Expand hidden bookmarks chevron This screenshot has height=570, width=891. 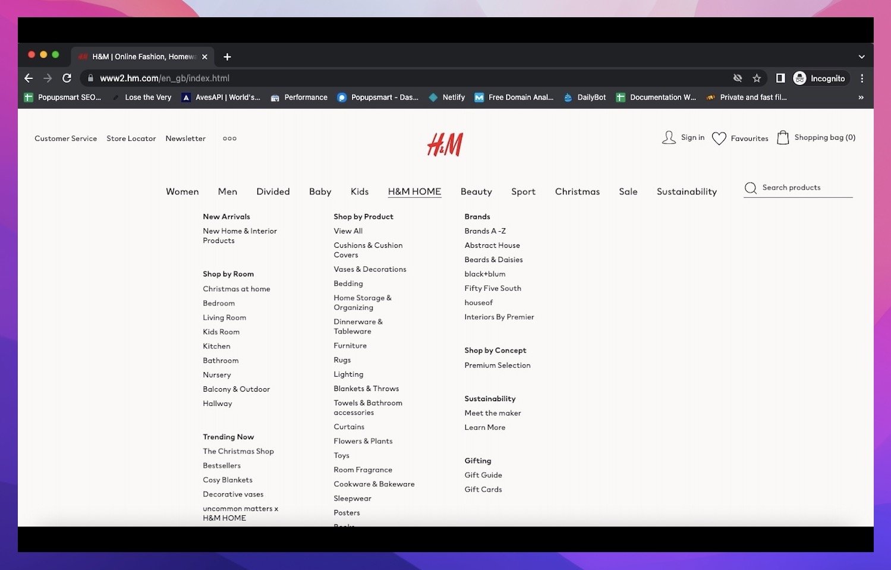tap(861, 97)
